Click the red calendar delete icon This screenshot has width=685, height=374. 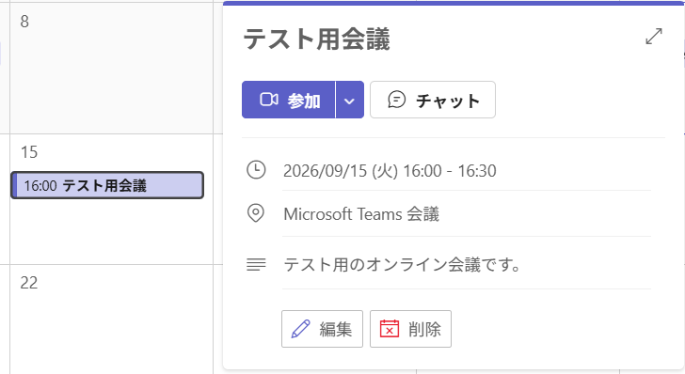click(390, 329)
